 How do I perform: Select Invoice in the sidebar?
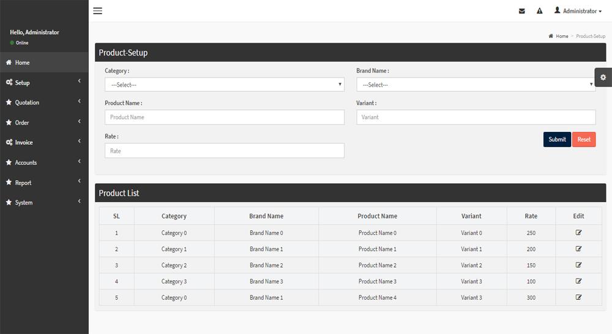[44, 142]
